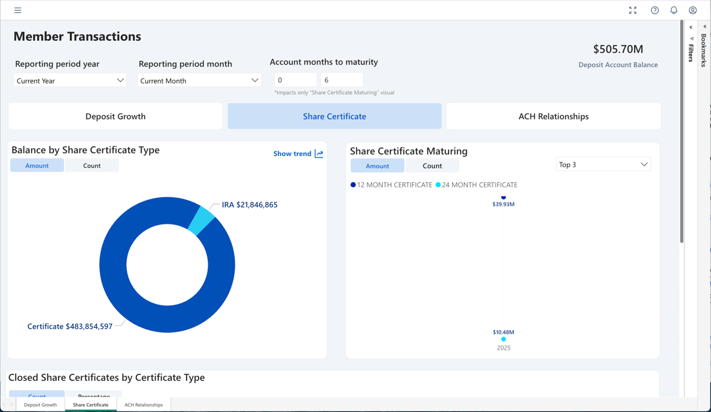Click the ACH Relationships navigation button
This screenshot has height=412, width=711.
553,116
